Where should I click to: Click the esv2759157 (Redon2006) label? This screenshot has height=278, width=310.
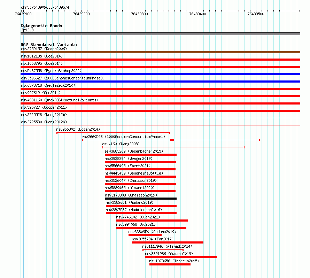click(44, 49)
